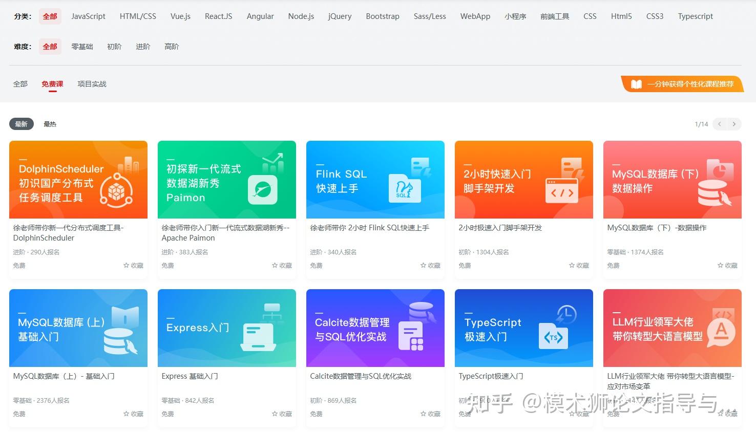The height and width of the screenshot is (434, 756).
Task: Filter category by Sass/Less
Action: [430, 16]
